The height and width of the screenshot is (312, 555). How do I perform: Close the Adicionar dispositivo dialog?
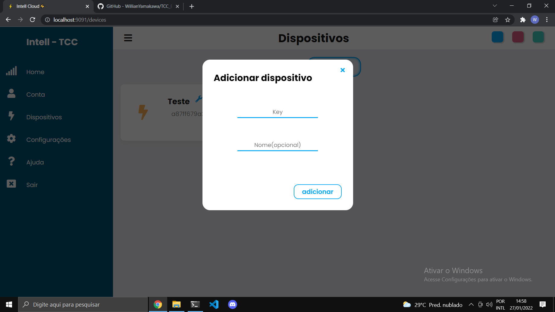(343, 70)
